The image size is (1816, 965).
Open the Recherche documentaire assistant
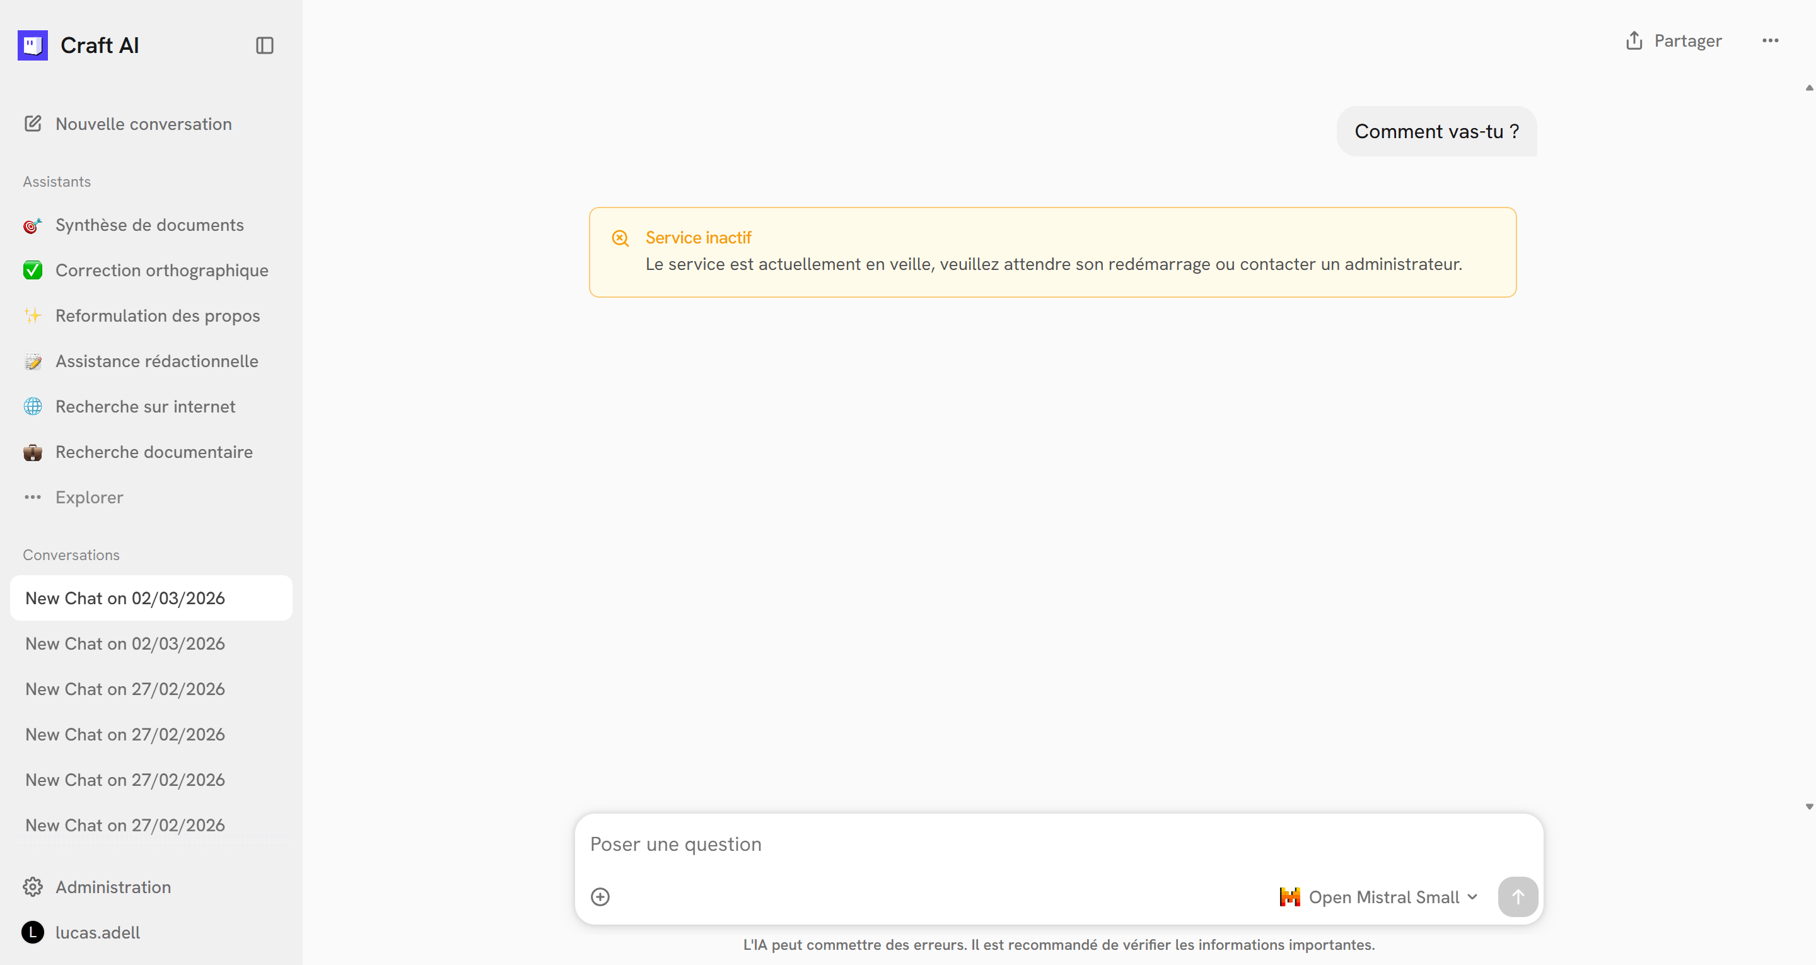pos(154,452)
